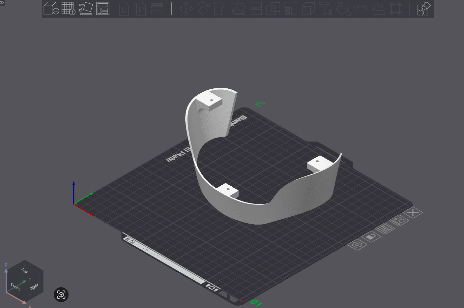Open plate settings via gear icon
The image size is (464, 308).
[x=357, y=245]
